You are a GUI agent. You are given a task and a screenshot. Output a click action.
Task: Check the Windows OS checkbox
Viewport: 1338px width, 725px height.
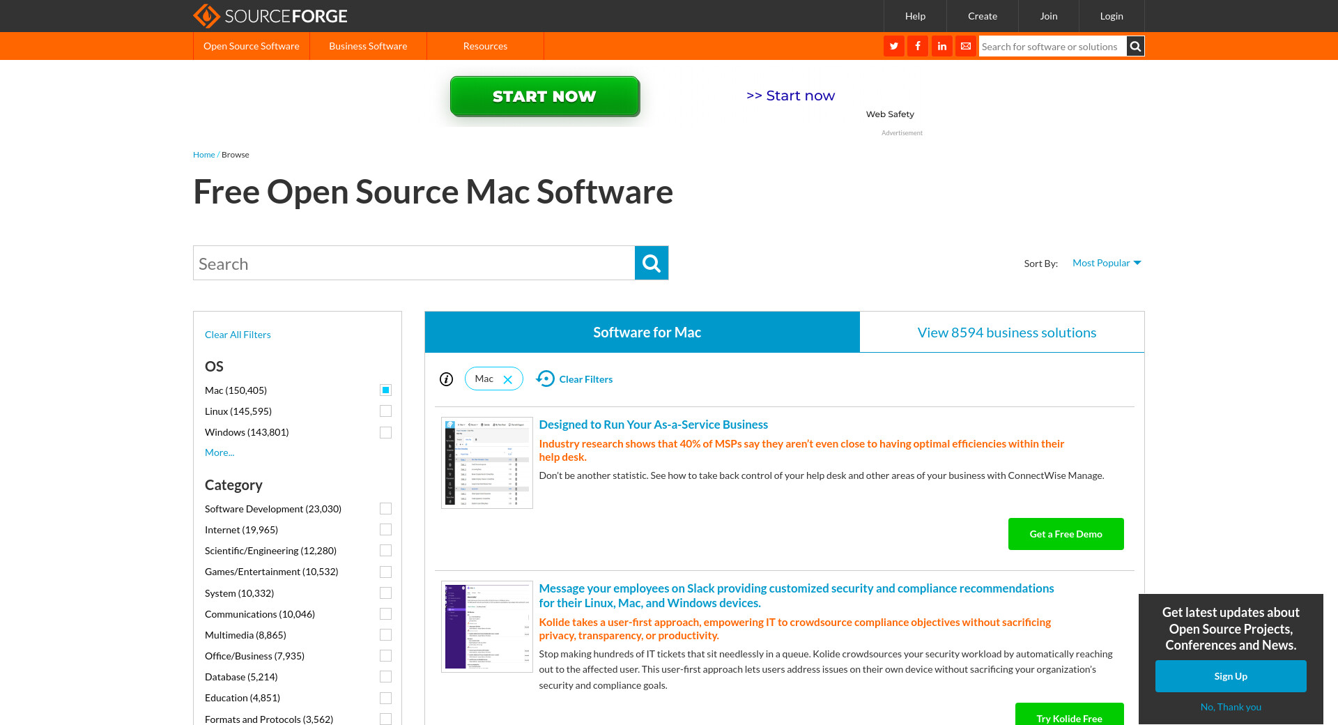[386, 433]
